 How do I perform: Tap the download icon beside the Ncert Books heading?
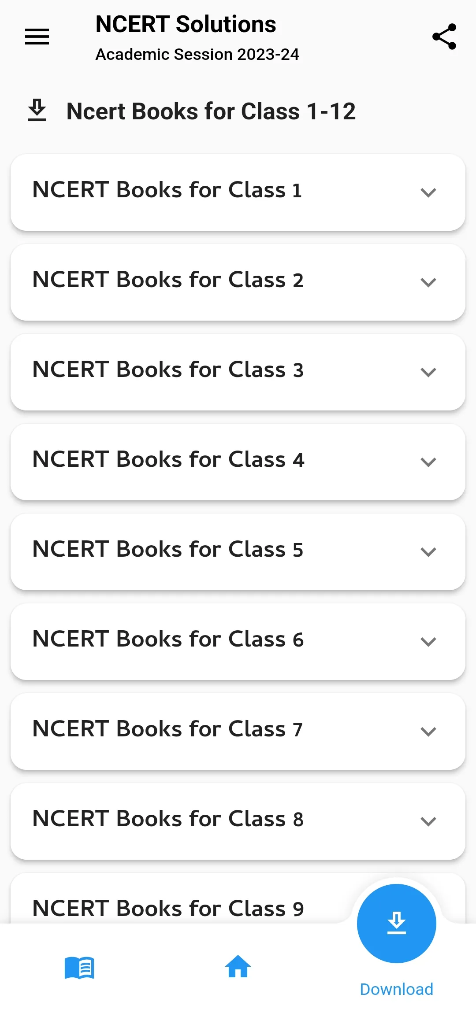click(x=37, y=111)
